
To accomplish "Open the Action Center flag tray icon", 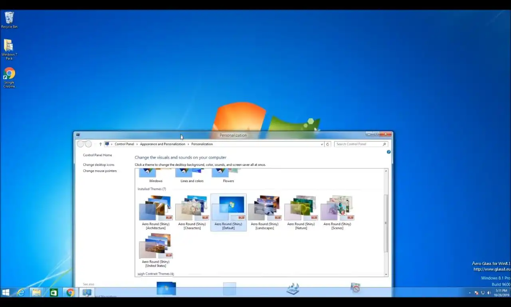I will (476, 293).
